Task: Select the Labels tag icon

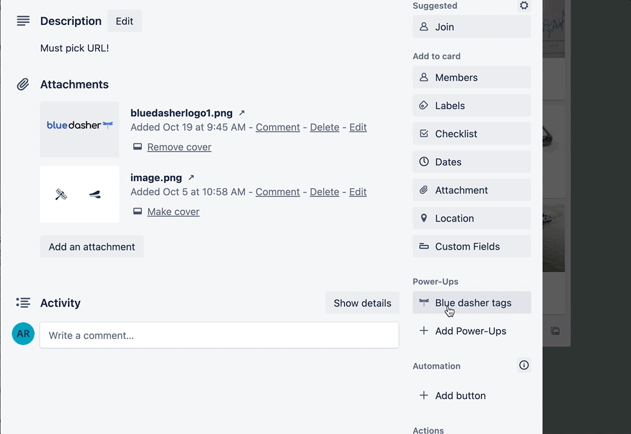Action: (x=423, y=105)
